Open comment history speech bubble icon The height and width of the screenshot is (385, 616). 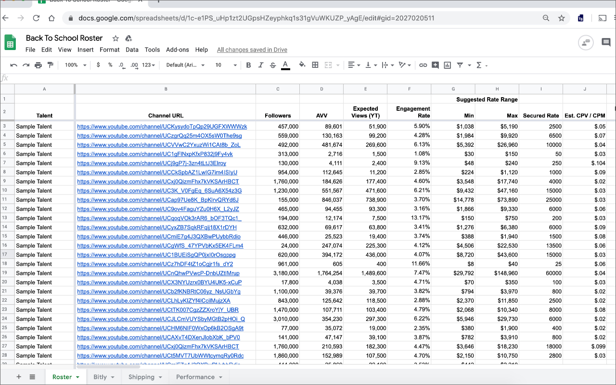(x=606, y=43)
